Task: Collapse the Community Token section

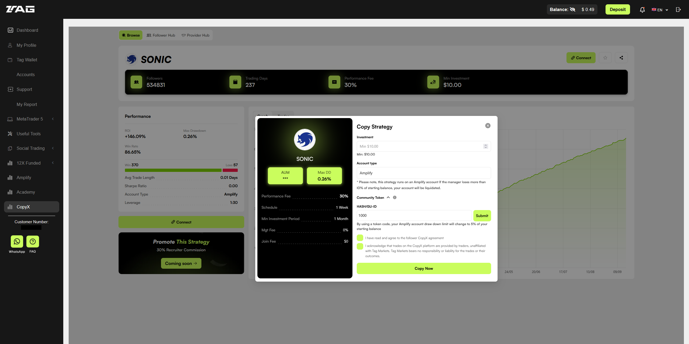Action: (388, 197)
